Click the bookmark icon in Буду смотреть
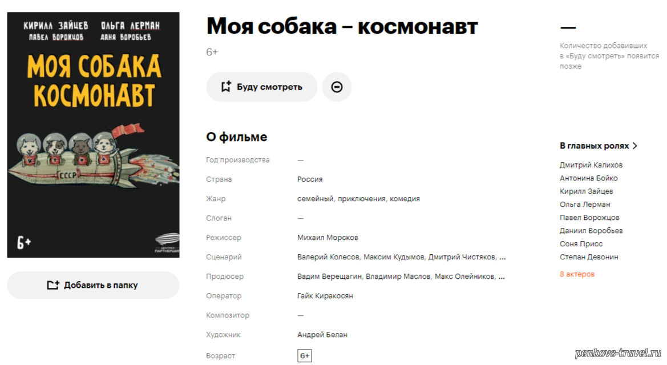 click(226, 87)
